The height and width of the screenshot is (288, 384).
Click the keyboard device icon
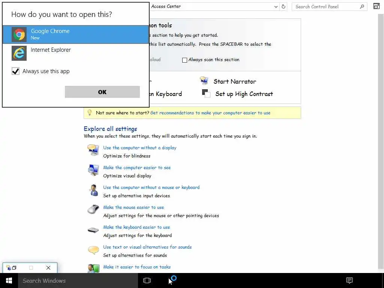point(93,230)
